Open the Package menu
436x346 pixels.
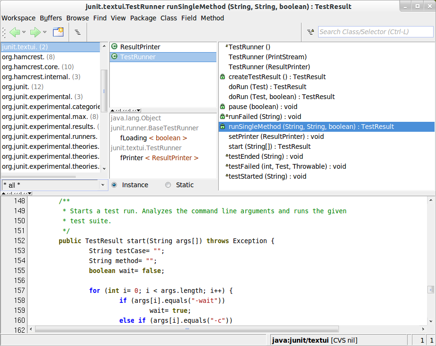(143, 18)
